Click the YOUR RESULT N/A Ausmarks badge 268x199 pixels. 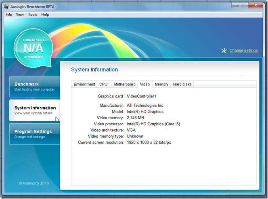click(x=33, y=48)
